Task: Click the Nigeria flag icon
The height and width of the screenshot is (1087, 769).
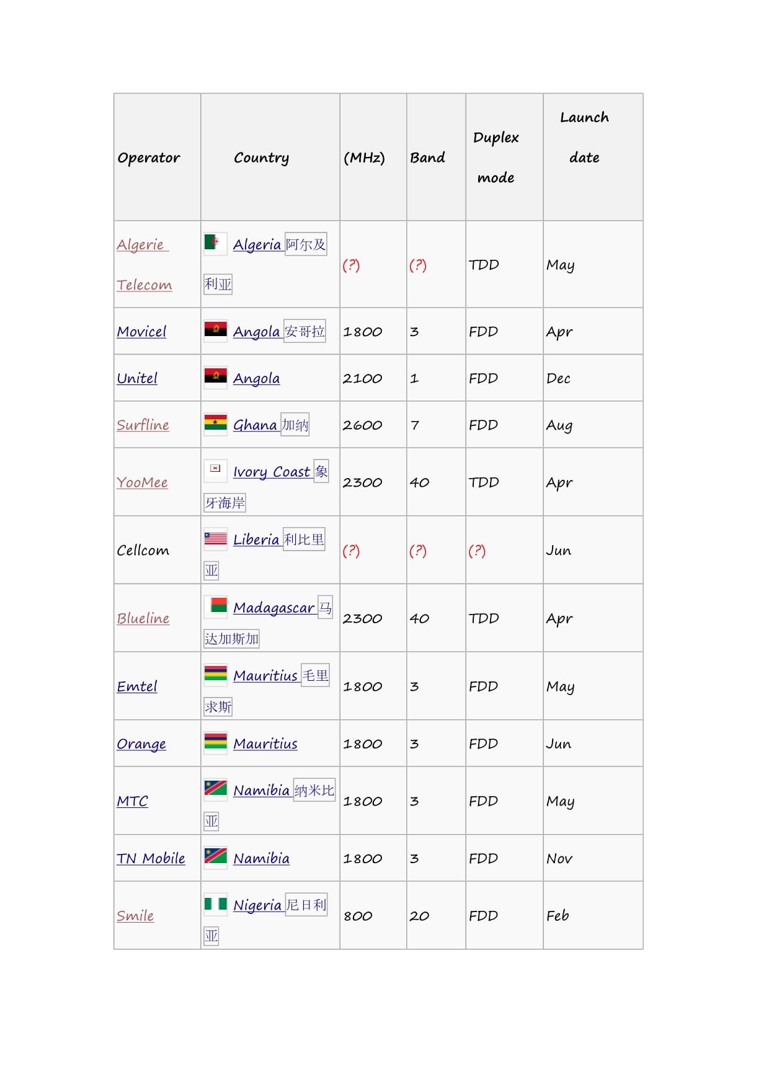Action: click(x=215, y=903)
